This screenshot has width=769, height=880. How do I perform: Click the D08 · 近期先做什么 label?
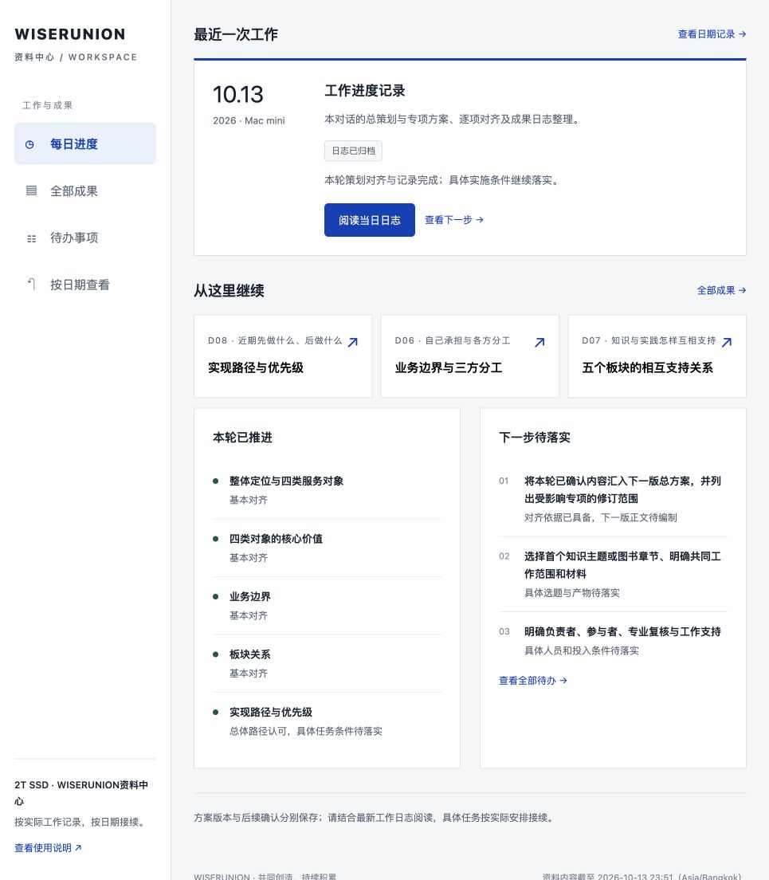pyautogui.click(x=275, y=340)
